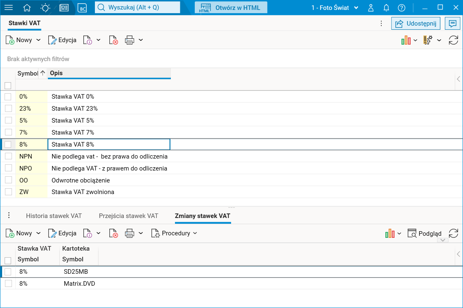The width and height of the screenshot is (463, 308).
Task: Expand the top Nowy dropdown arrow
Action: point(38,40)
